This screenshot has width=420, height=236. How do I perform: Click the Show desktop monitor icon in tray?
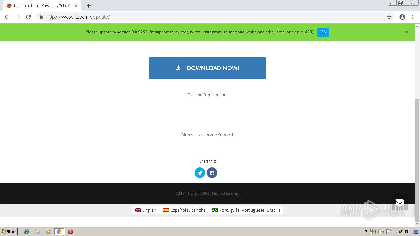tap(416, 232)
